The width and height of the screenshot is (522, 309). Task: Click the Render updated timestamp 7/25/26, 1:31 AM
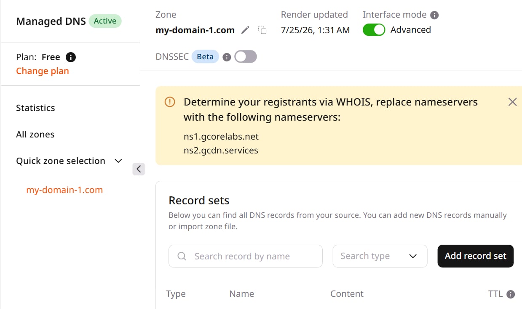point(316,30)
